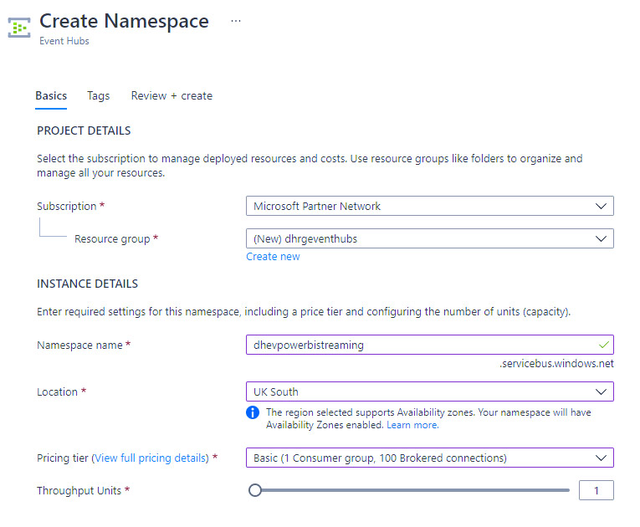The width and height of the screenshot is (640, 527).
Task: Open View full pricing details link
Action: click(151, 458)
